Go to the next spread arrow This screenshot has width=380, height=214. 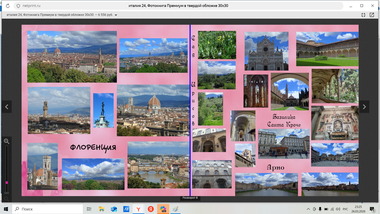pos(364,107)
